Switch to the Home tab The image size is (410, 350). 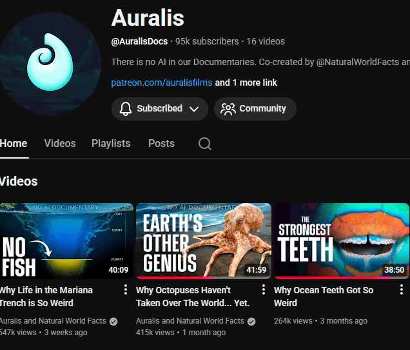pyautogui.click(x=14, y=144)
